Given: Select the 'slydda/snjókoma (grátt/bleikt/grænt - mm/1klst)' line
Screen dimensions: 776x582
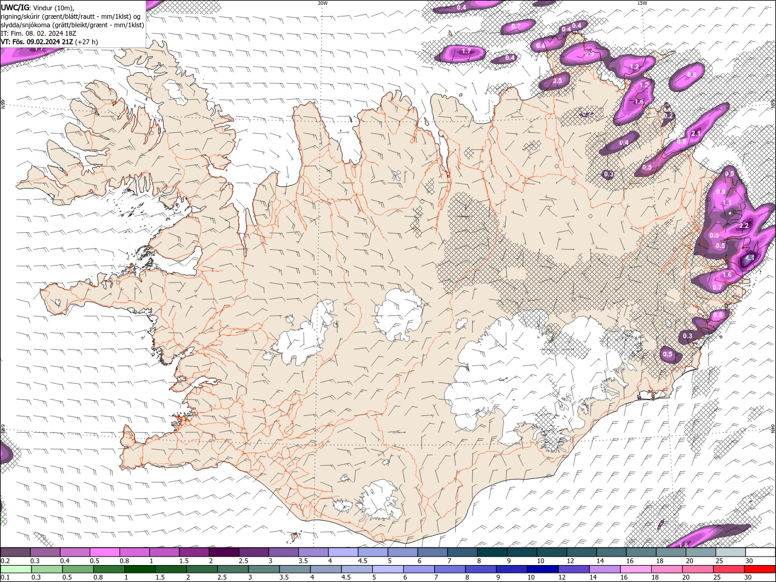Looking at the screenshot, I should tap(73, 25).
